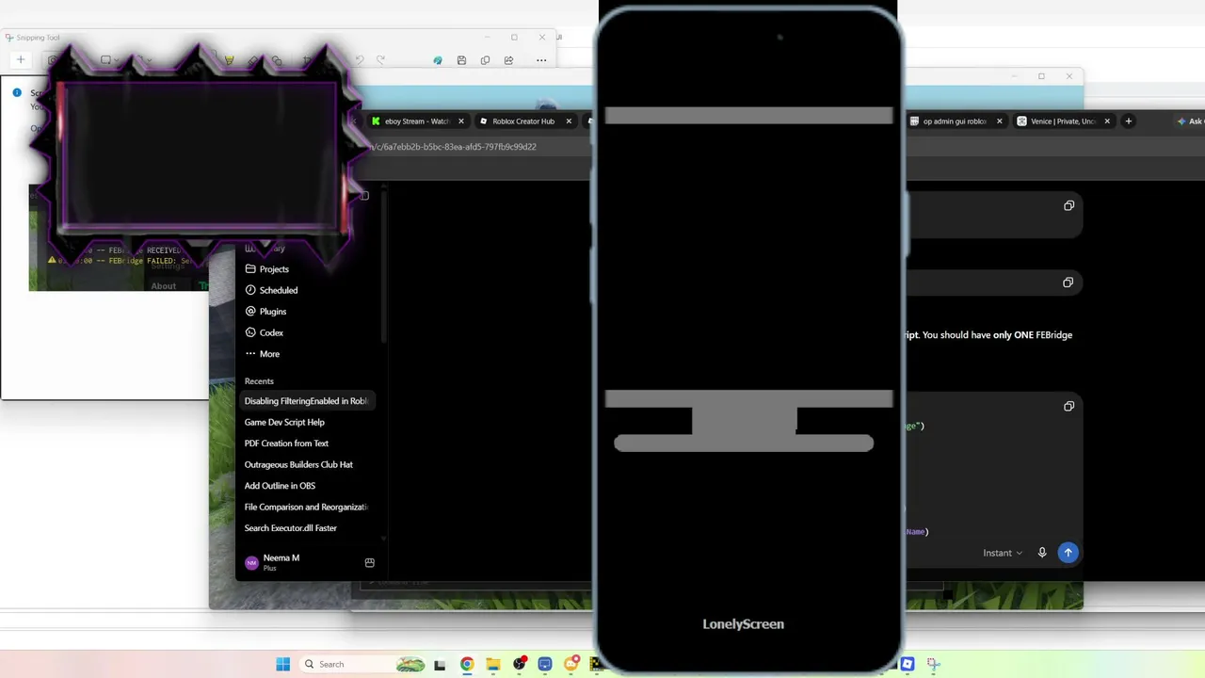1205x678 pixels.
Task: Open Google Chrome from the taskbar
Action: 466,664
